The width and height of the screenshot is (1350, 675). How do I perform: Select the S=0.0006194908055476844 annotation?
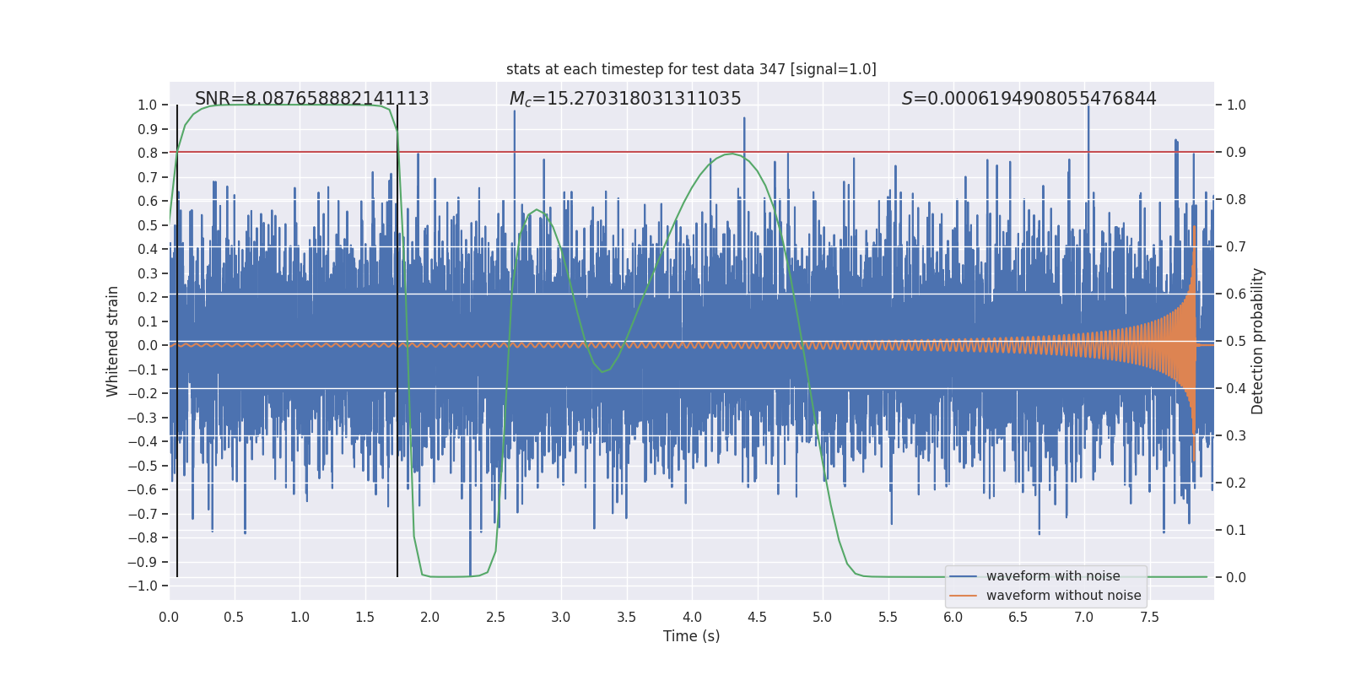point(1029,99)
